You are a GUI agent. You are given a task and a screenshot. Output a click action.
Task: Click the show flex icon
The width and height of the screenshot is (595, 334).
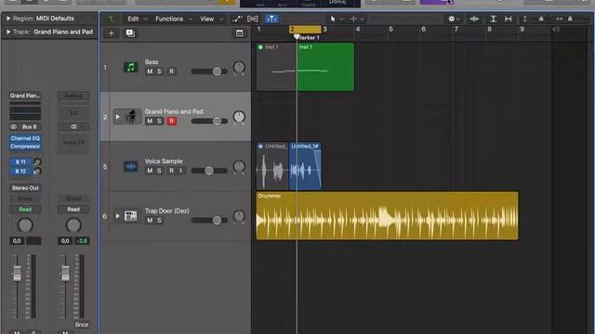point(252,19)
